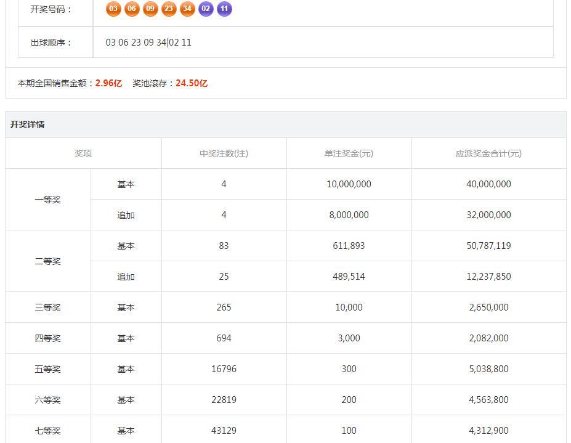This screenshot has width=571, height=443.
Task: Click 基本 in the 七等奖 row
Action: tap(126, 431)
